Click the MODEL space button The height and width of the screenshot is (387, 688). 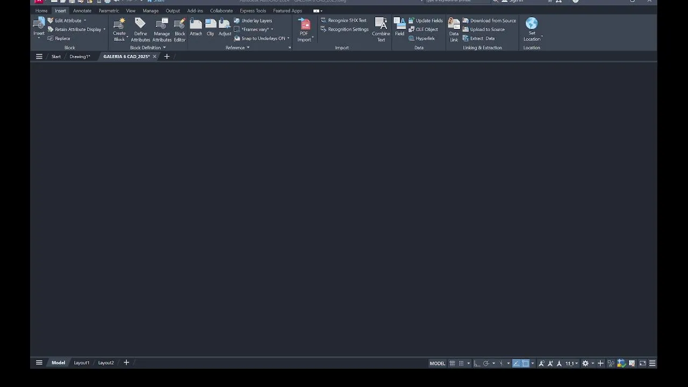pyautogui.click(x=438, y=363)
